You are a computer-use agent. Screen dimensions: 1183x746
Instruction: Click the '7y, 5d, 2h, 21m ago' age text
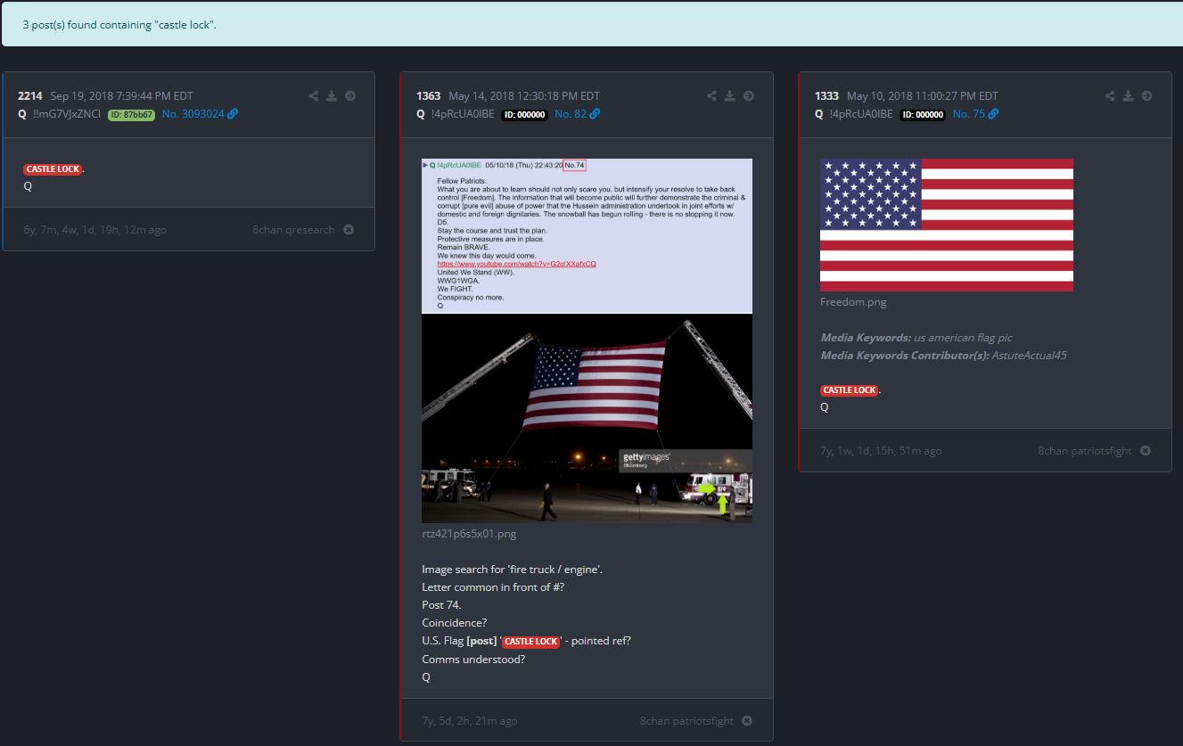pyautogui.click(x=470, y=721)
